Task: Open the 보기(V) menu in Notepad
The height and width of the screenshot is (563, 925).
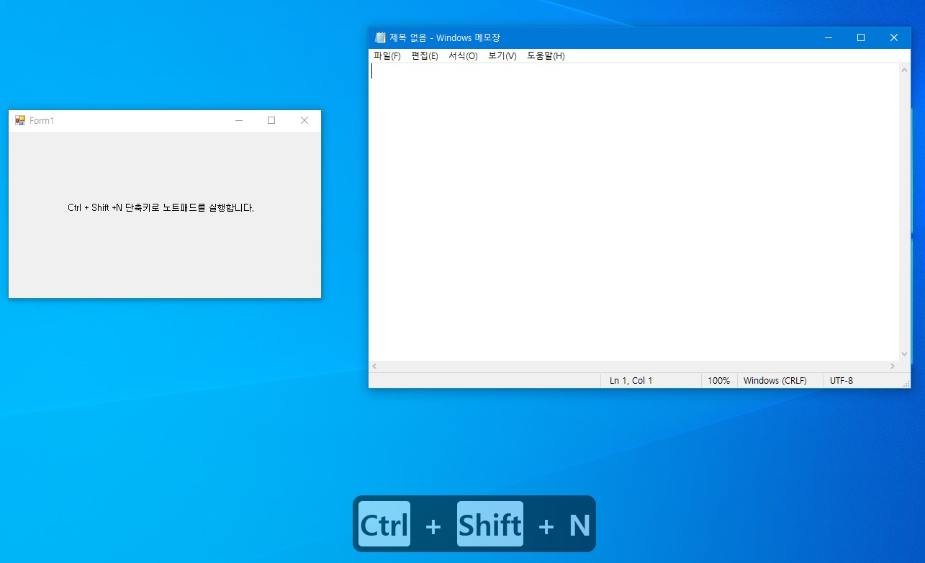Action: pos(502,56)
